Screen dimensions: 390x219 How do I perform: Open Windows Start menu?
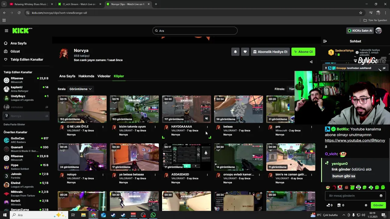click(5, 215)
